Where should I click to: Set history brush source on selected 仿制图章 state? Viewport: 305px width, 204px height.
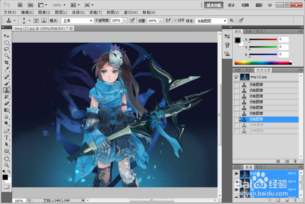[236, 119]
